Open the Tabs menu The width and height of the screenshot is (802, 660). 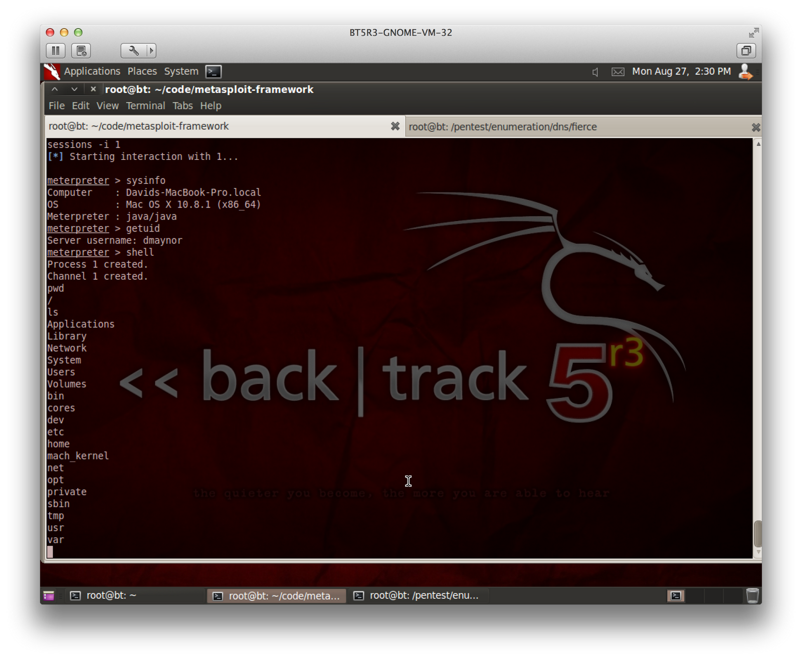[x=182, y=106]
